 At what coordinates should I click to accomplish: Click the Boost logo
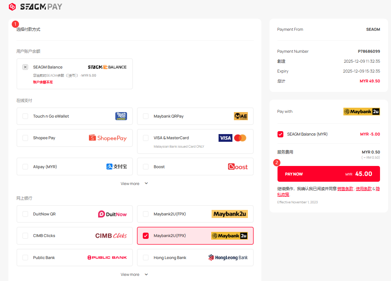[x=238, y=167]
